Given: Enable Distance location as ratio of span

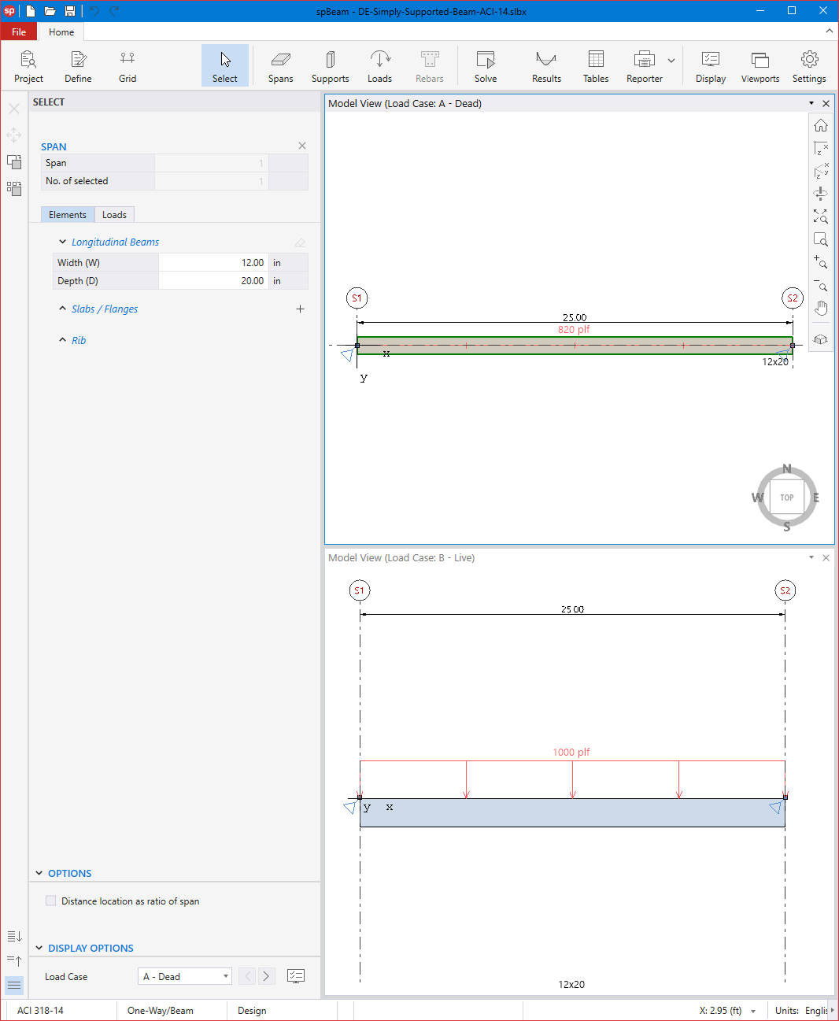Looking at the screenshot, I should pos(51,901).
